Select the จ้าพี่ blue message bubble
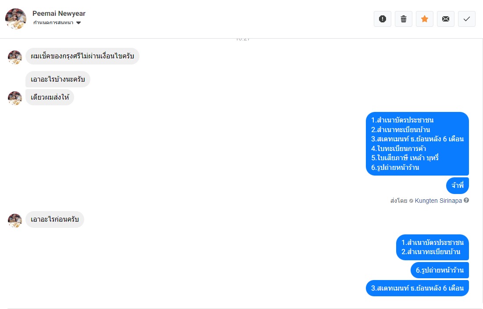Viewport: 483px width, 309px height. pos(458,186)
